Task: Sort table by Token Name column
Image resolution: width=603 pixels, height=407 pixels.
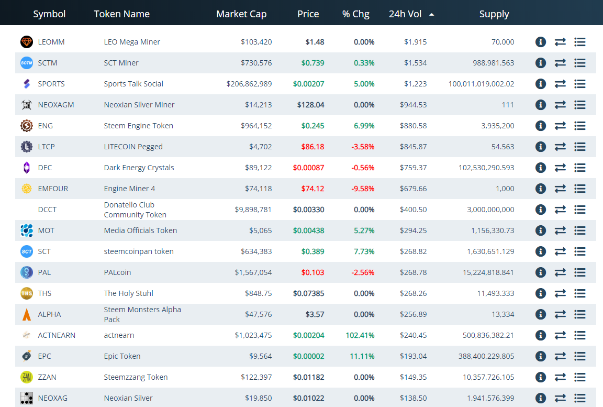Action: point(121,14)
